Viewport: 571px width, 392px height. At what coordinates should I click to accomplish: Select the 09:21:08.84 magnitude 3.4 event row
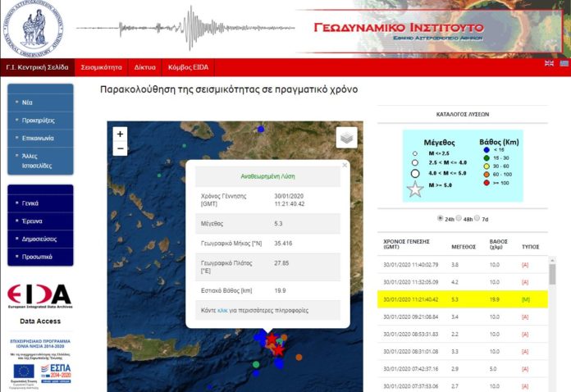coord(463,317)
